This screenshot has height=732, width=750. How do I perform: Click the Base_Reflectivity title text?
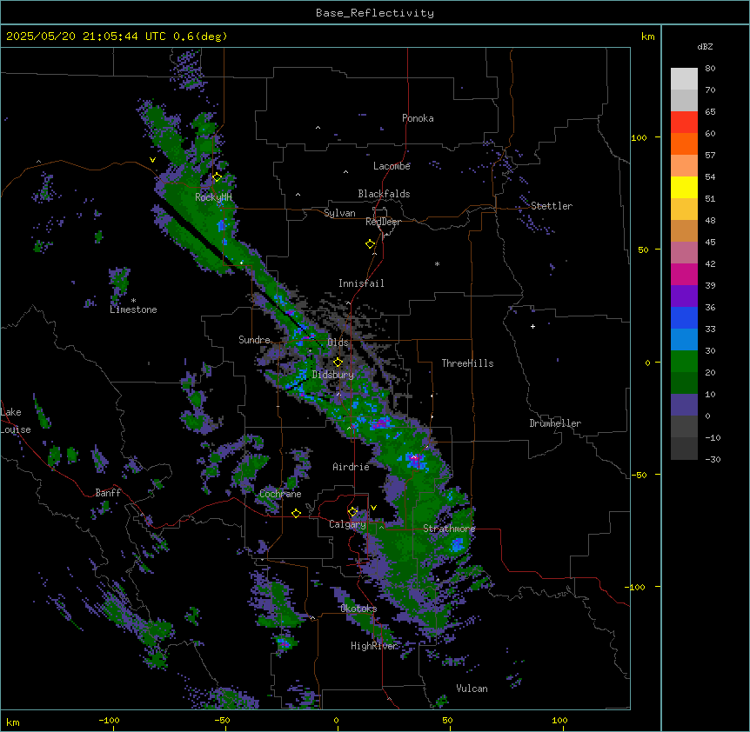pyautogui.click(x=375, y=13)
